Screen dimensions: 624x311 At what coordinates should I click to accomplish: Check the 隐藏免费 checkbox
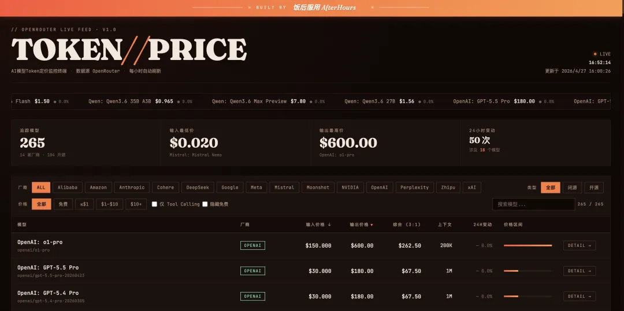click(x=205, y=204)
